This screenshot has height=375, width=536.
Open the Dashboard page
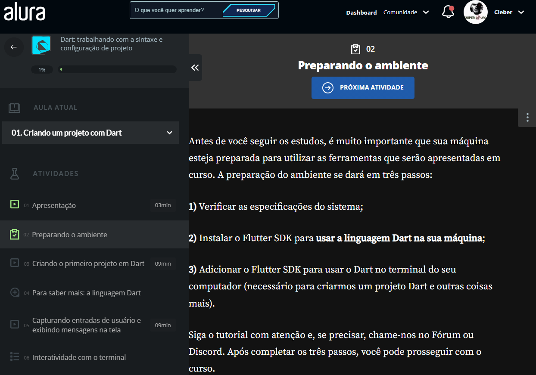[361, 12]
